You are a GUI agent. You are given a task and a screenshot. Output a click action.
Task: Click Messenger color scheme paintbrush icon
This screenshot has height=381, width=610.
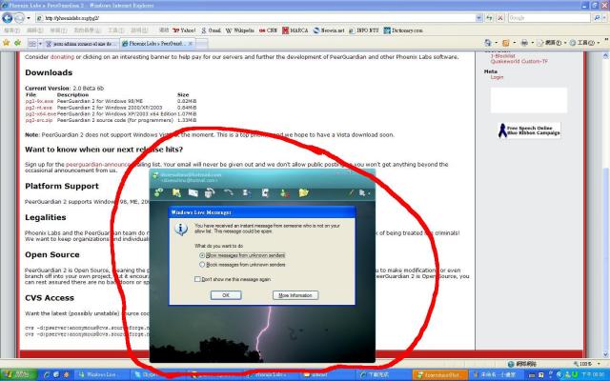(x=352, y=192)
